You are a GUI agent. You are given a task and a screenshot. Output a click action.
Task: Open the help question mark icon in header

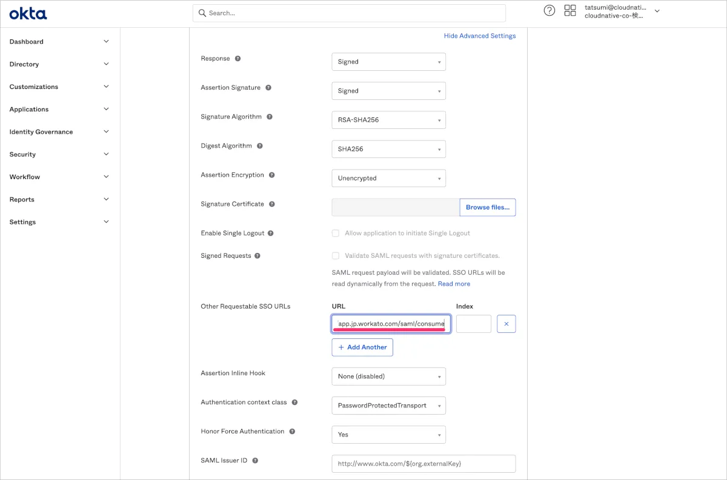(549, 10)
